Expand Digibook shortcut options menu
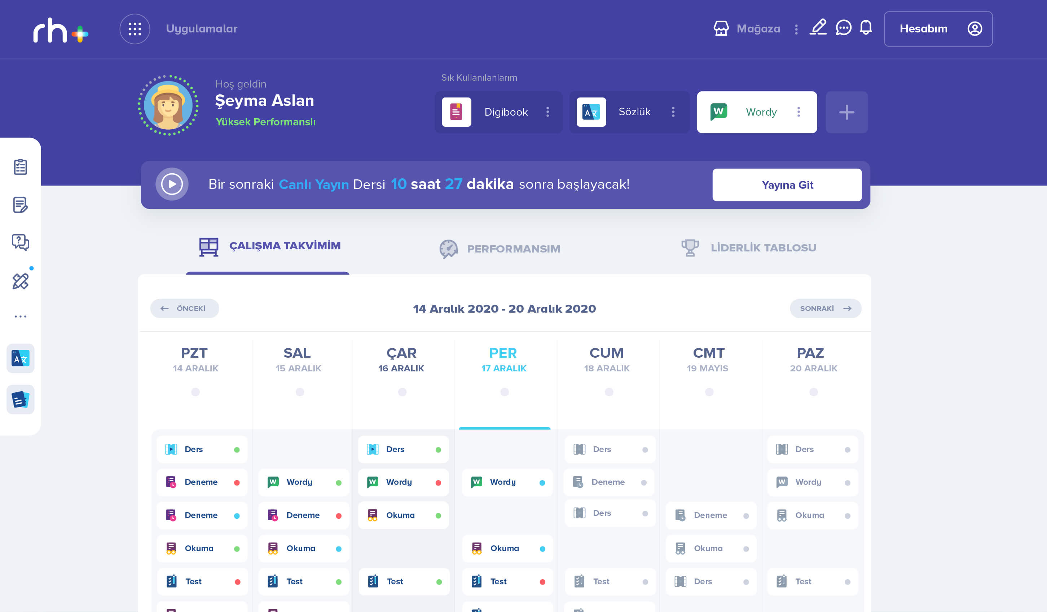 (547, 112)
